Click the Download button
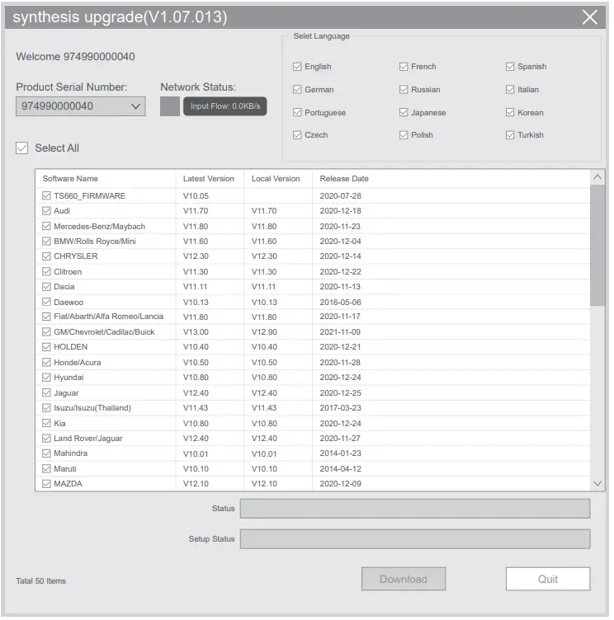The height and width of the screenshot is (620, 614). 404,580
